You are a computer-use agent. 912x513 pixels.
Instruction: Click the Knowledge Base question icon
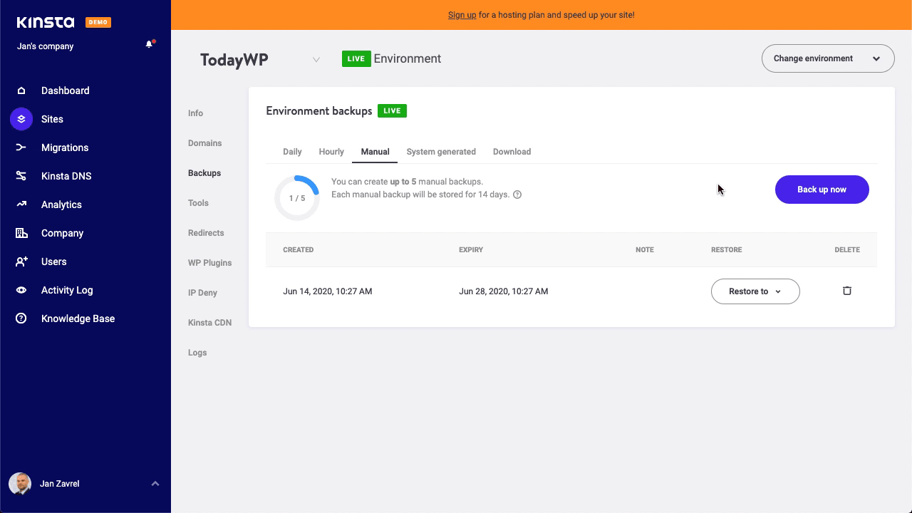click(x=21, y=318)
